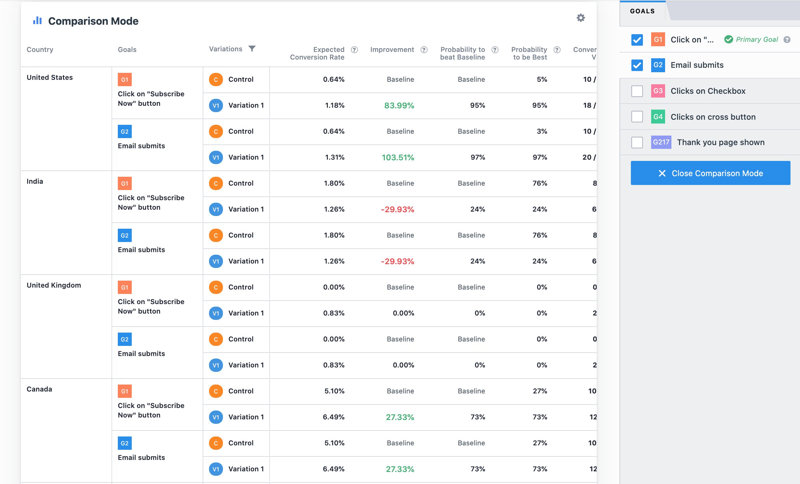This screenshot has height=484, width=800.
Task: Uncheck the Email submits goal checkbox
Action: click(x=637, y=65)
